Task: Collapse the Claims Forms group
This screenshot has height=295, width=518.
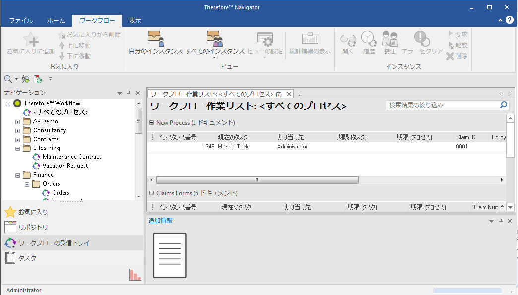Action: [x=152, y=193]
